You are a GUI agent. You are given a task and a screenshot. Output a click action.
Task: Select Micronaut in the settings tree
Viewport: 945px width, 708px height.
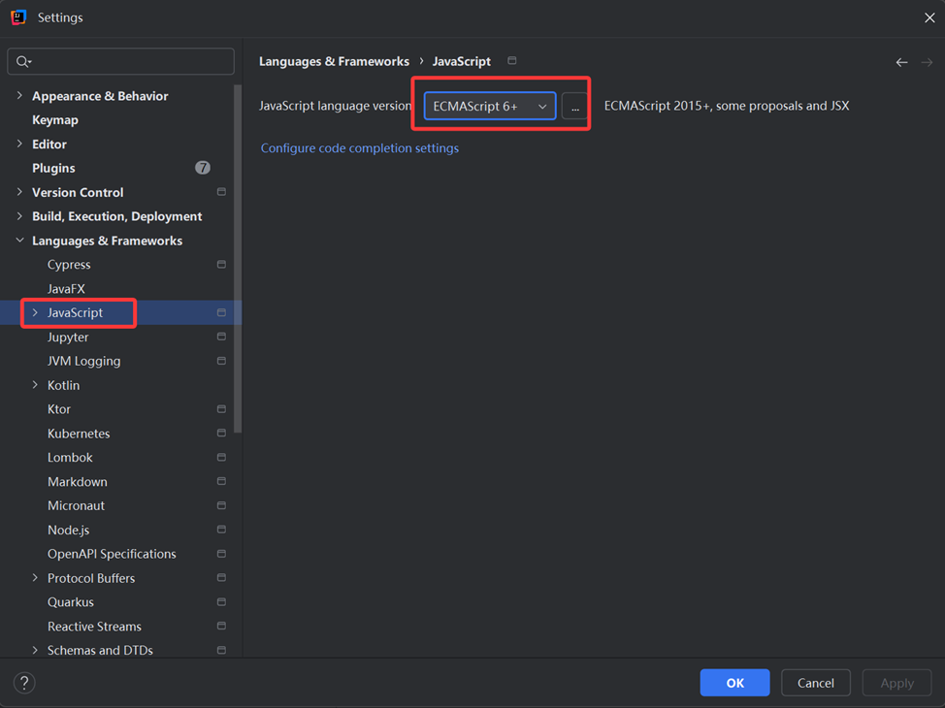(x=76, y=505)
